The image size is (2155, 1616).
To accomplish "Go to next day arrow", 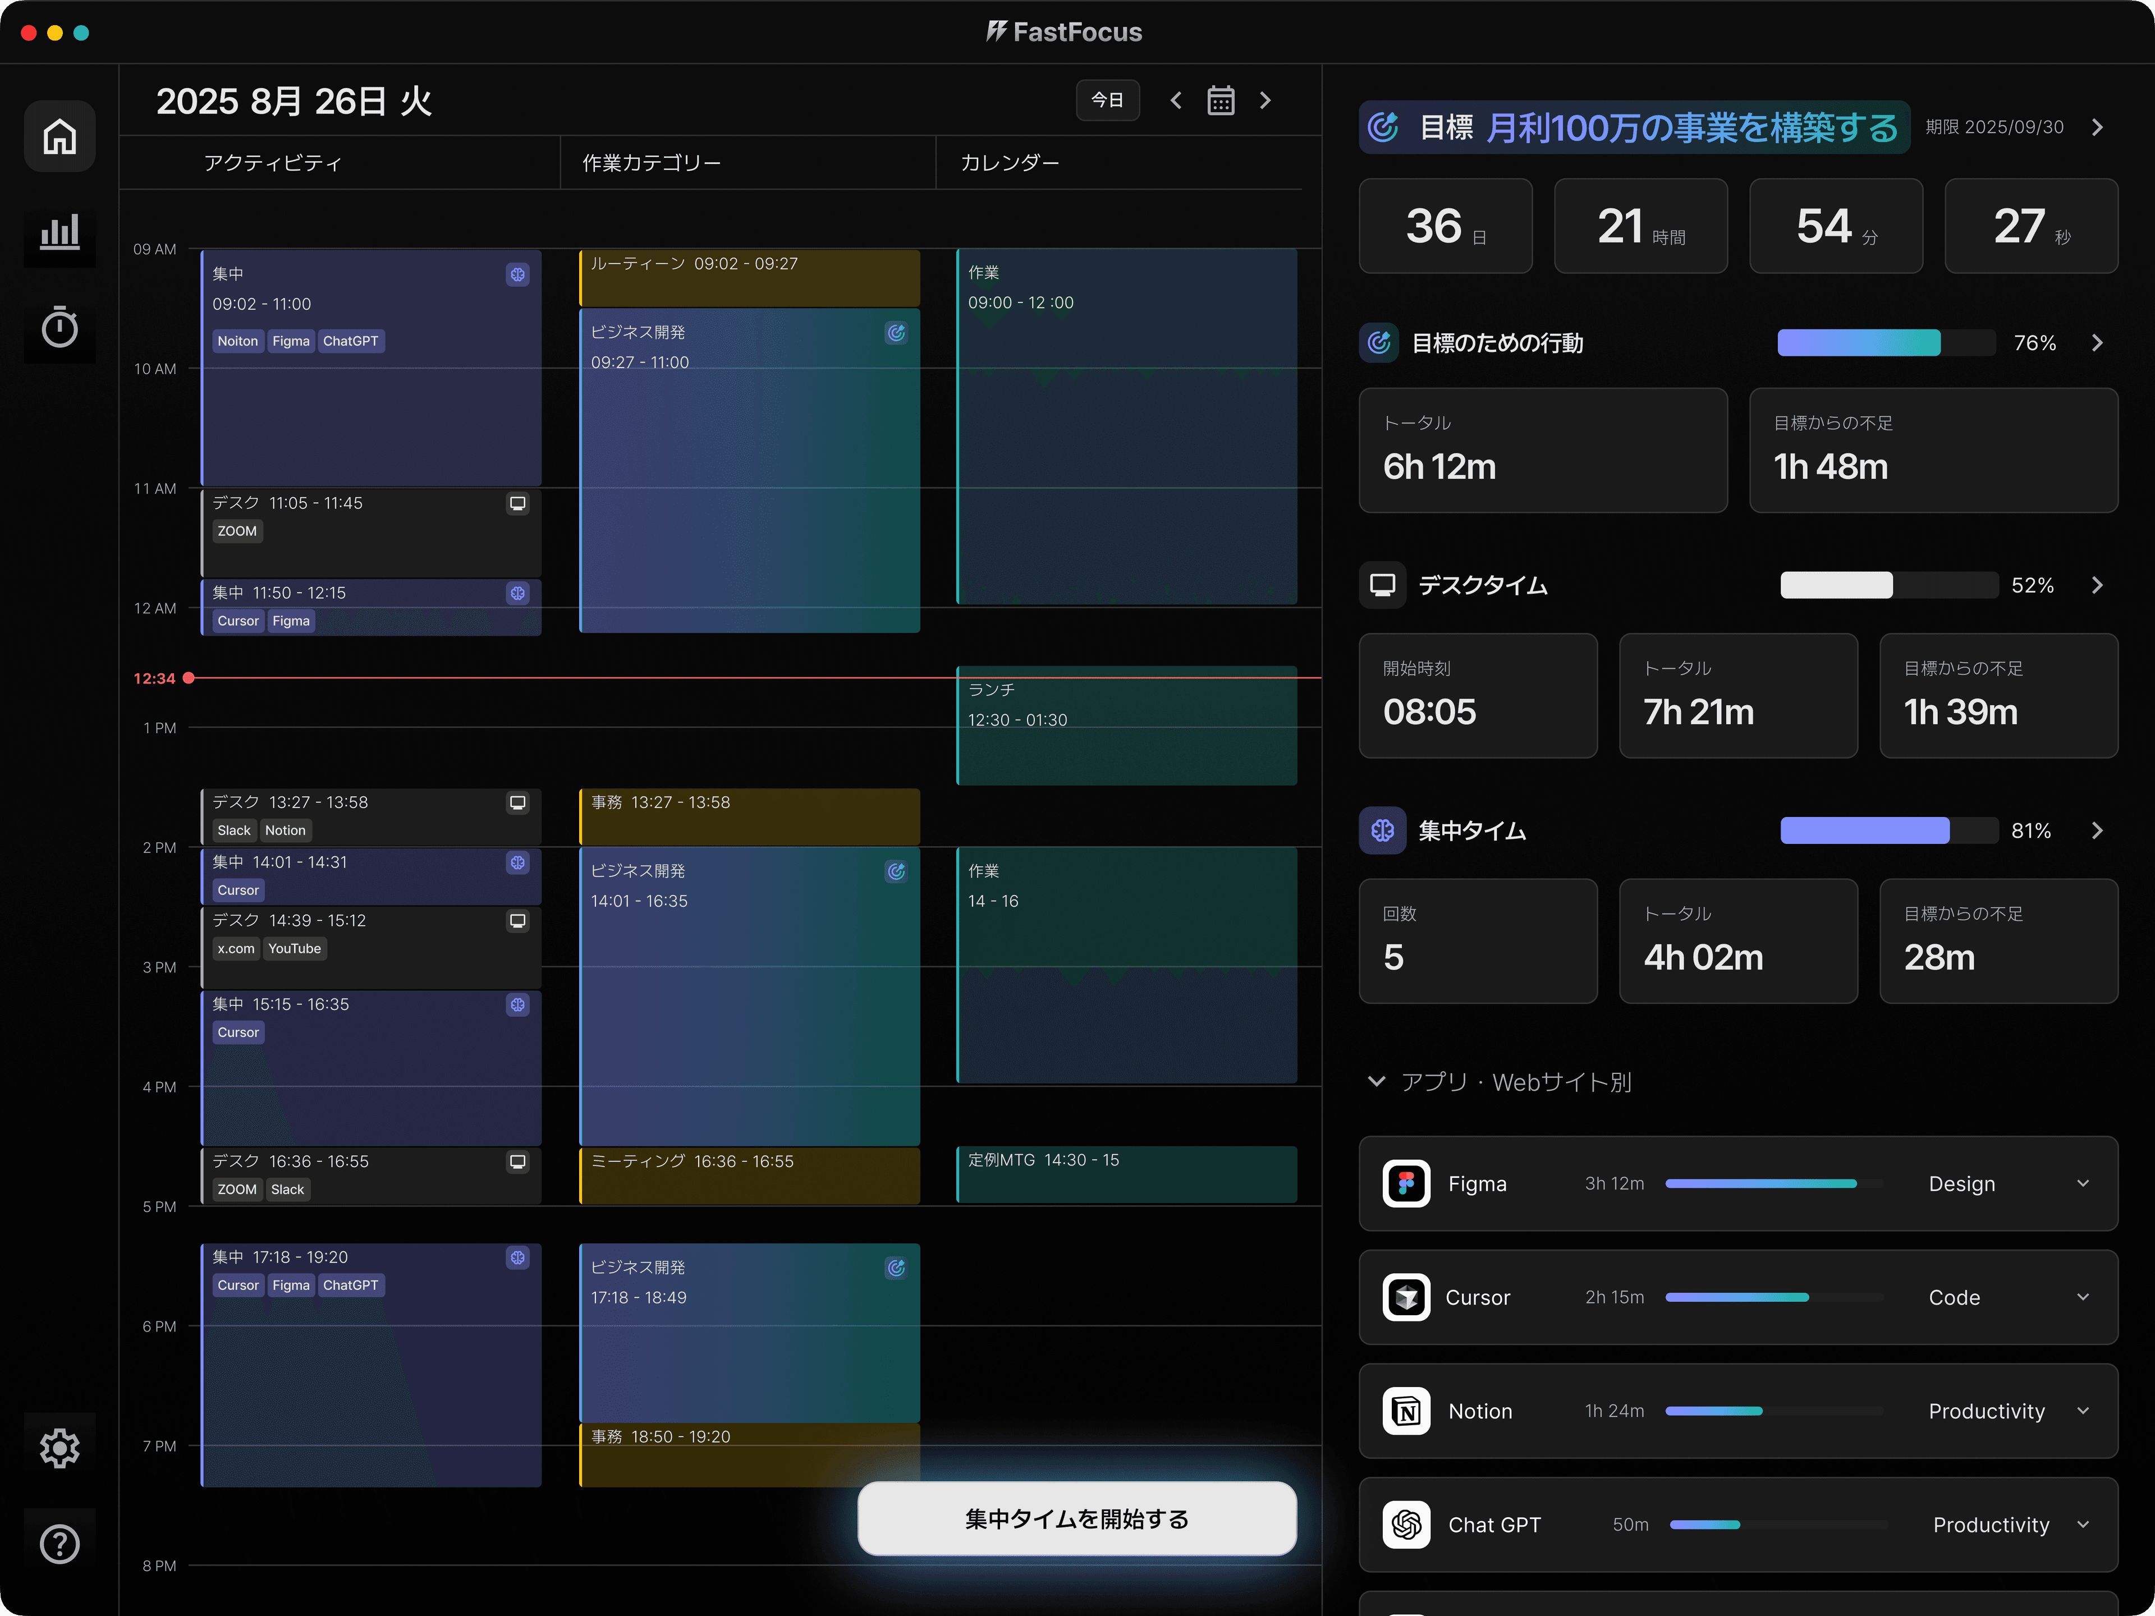I will point(1266,100).
